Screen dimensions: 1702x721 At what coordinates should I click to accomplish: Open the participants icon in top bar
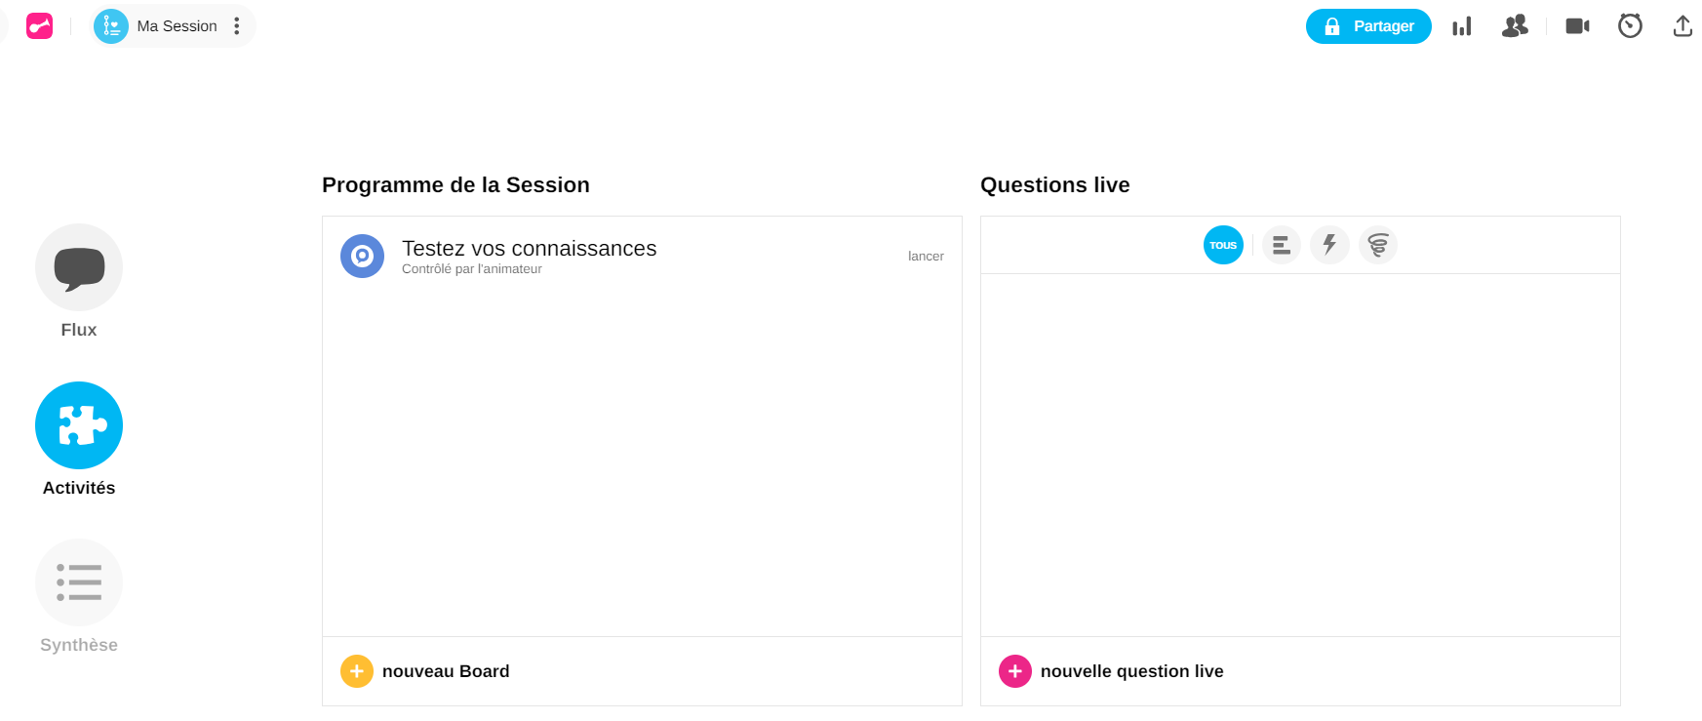tap(1515, 26)
